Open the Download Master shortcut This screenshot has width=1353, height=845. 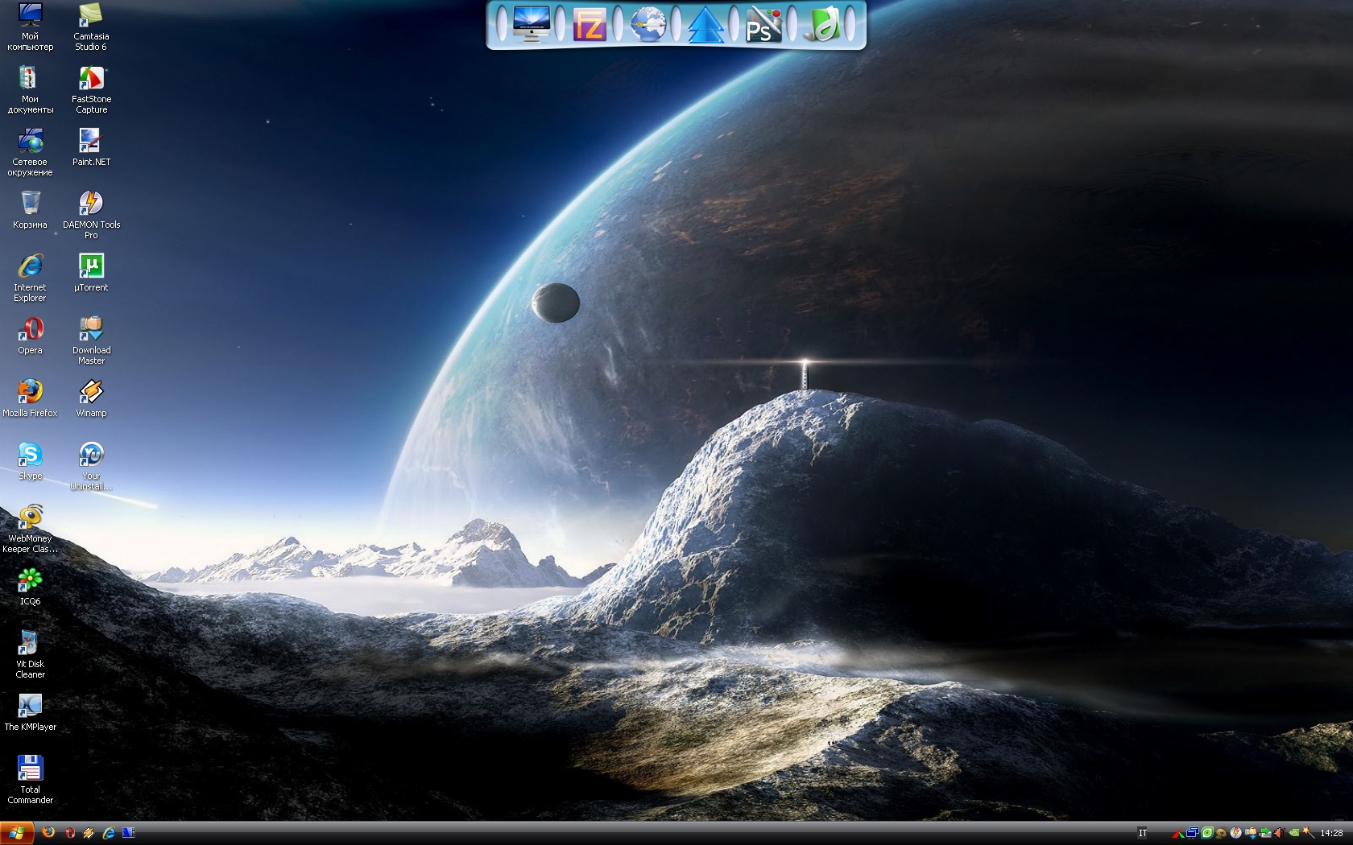coord(91,340)
